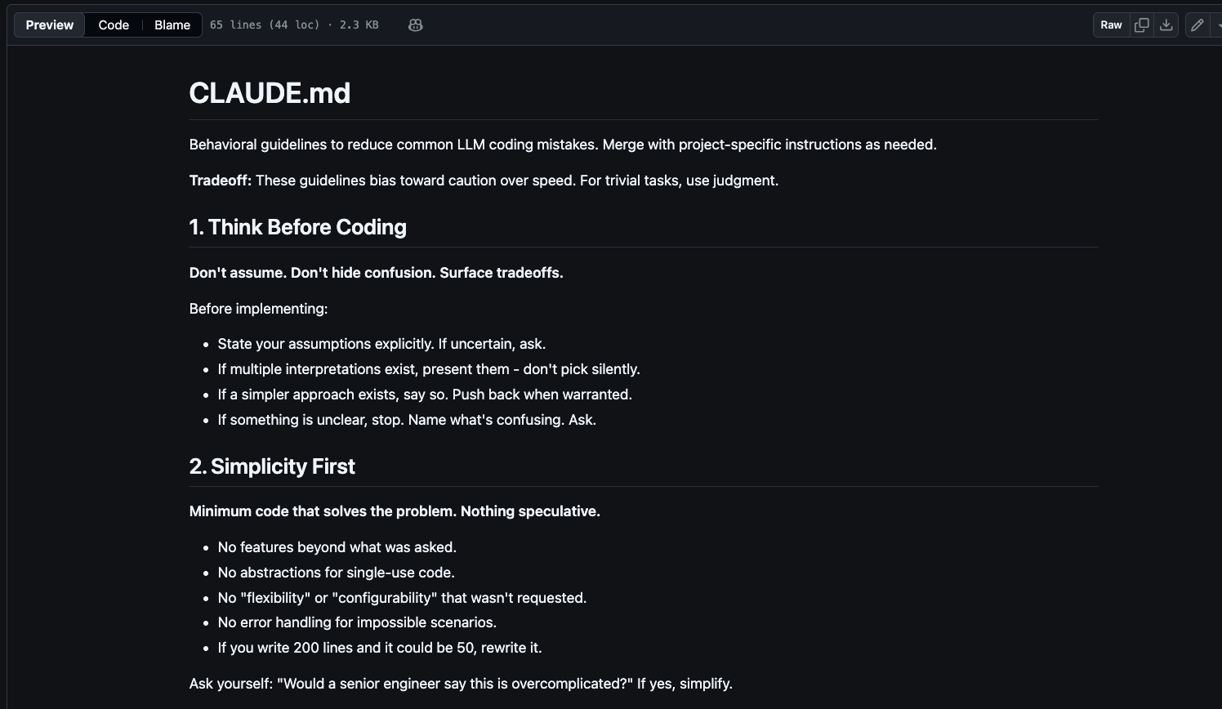Click 'Minimum code that solves the problem' line
The image size is (1222, 709).
(395, 511)
